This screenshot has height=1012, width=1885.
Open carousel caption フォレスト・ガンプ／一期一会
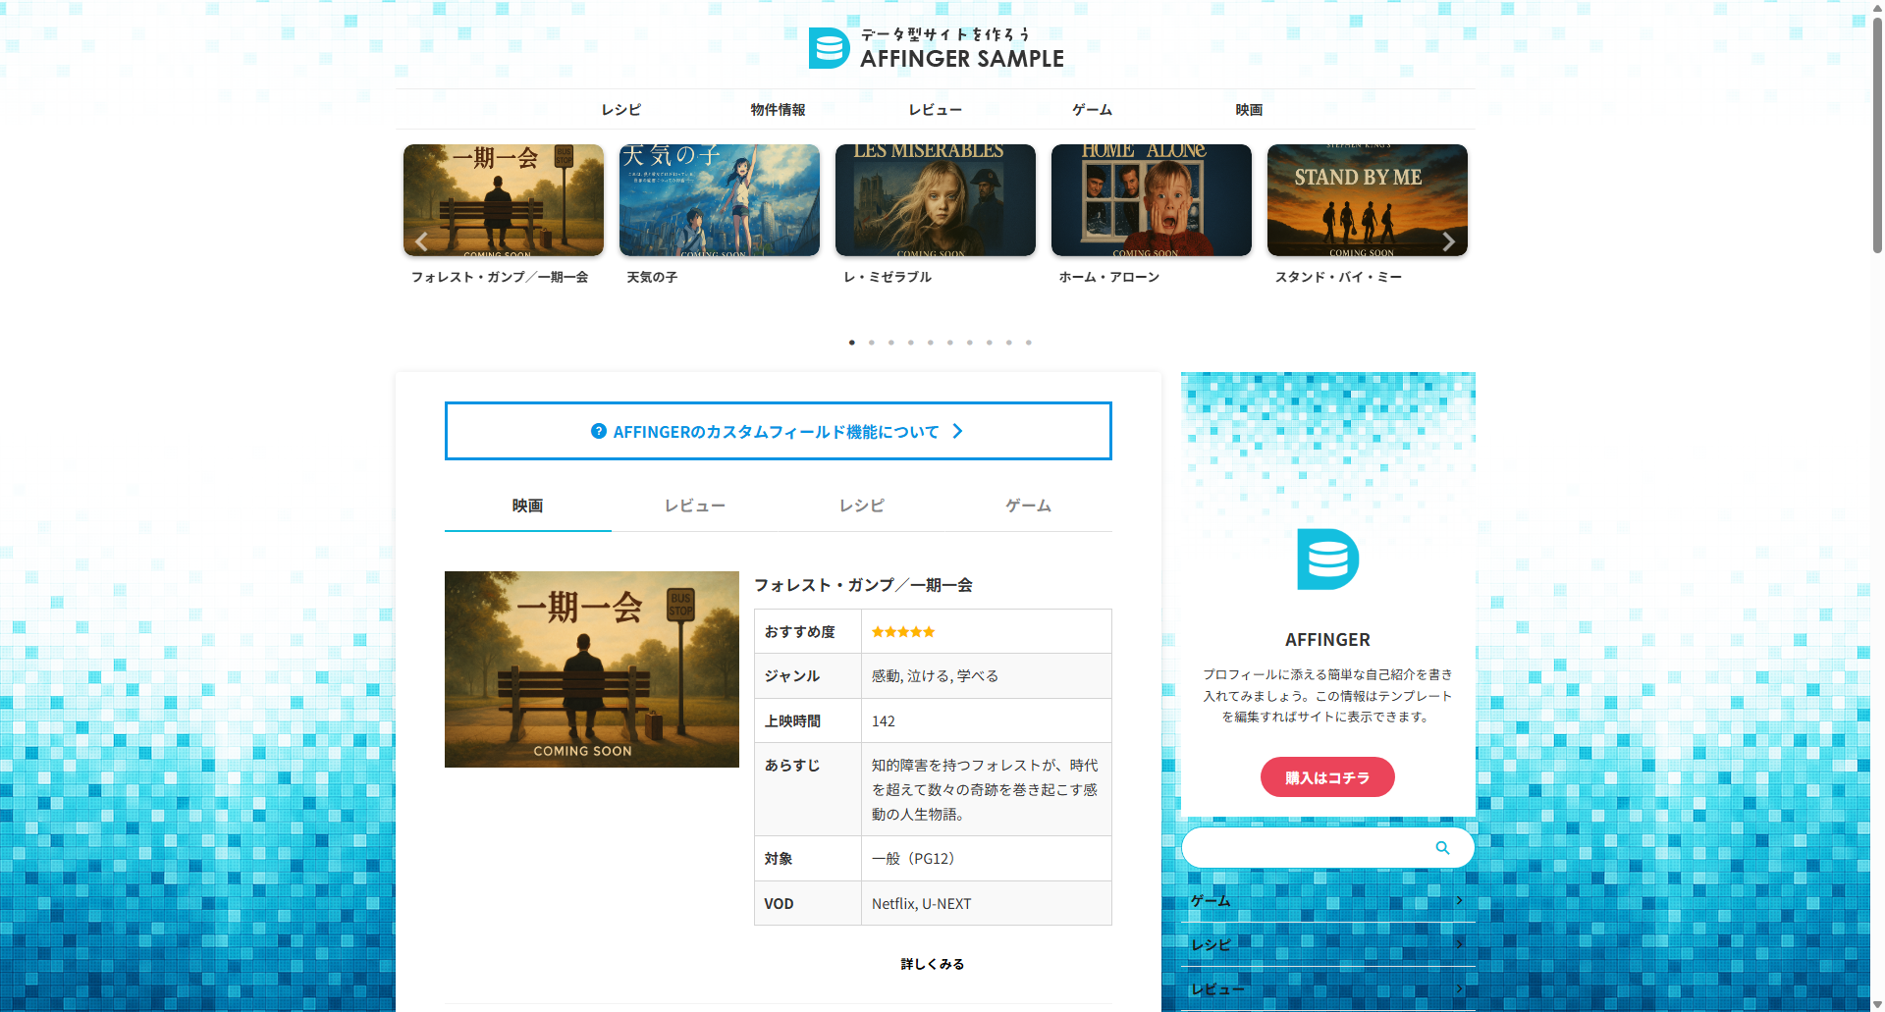coord(500,278)
